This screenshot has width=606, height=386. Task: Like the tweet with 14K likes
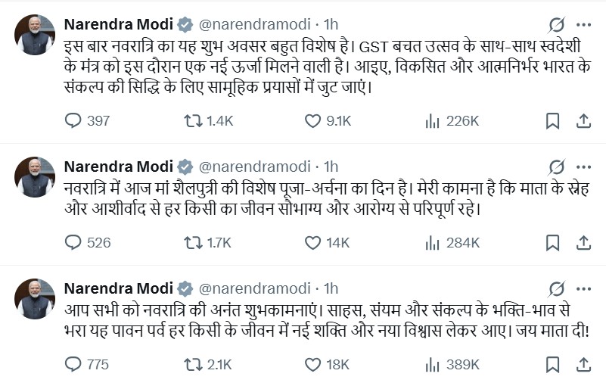[312, 242]
